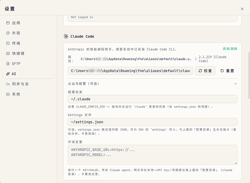Viewport: 250px width, 183px height.
Task: Open the SFTP settings section
Action: point(28,64)
